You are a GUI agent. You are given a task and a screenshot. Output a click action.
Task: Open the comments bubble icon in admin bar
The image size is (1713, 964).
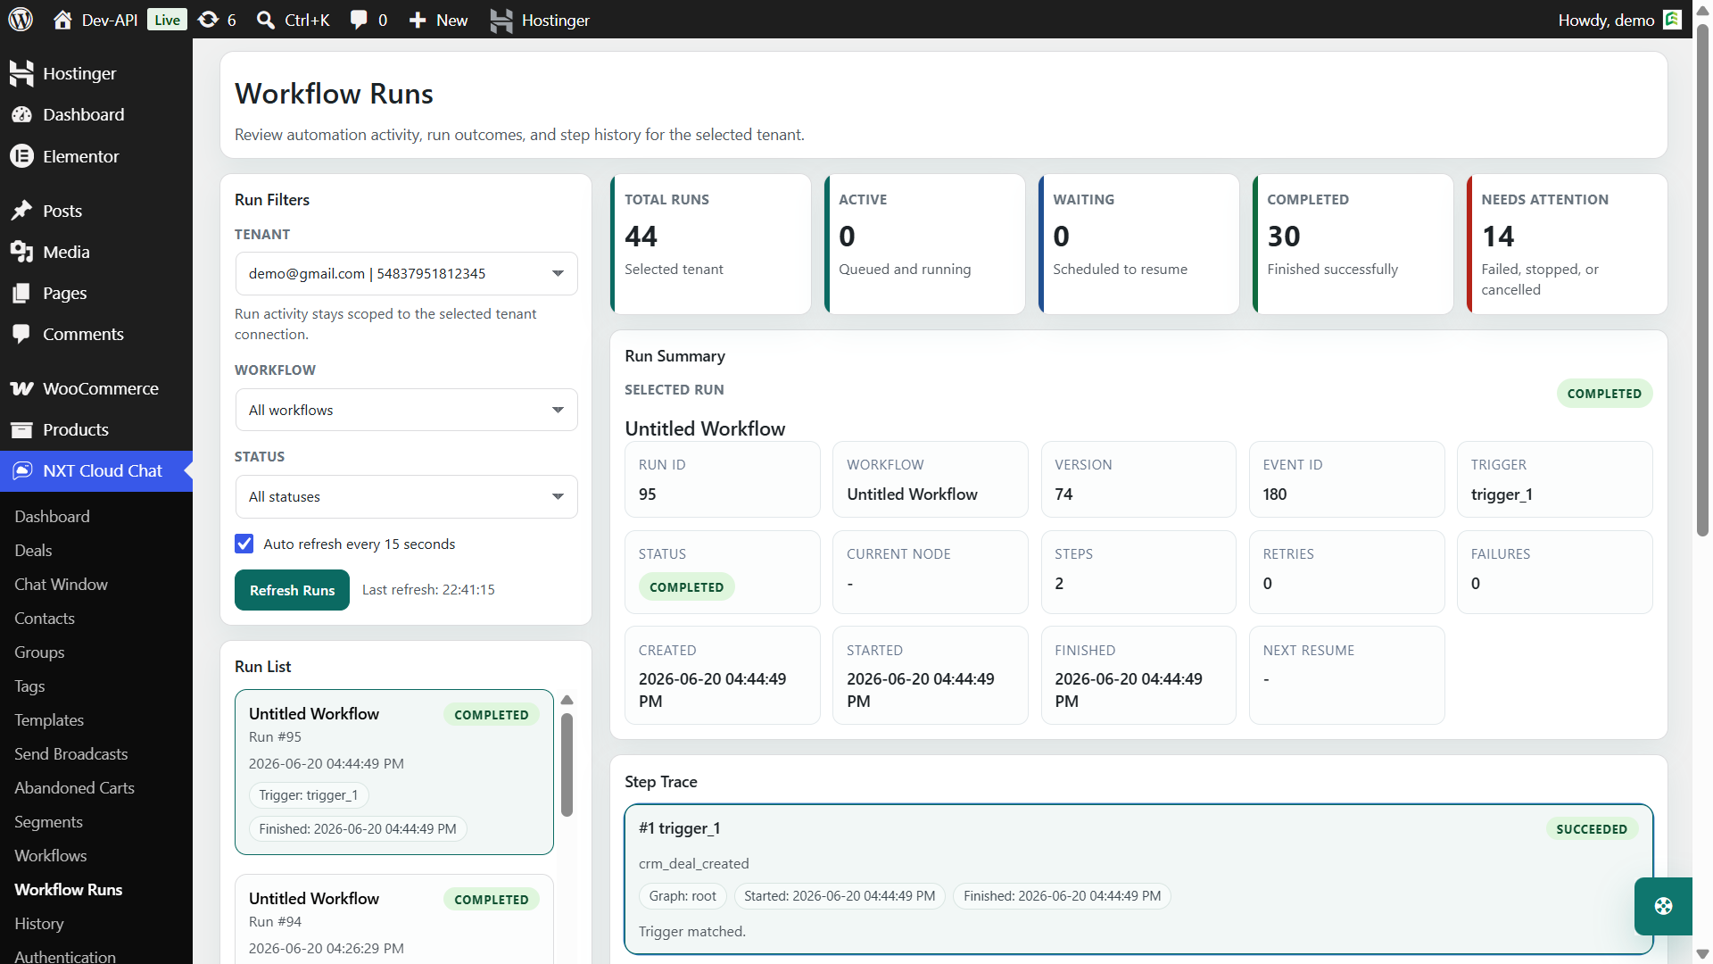359,20
